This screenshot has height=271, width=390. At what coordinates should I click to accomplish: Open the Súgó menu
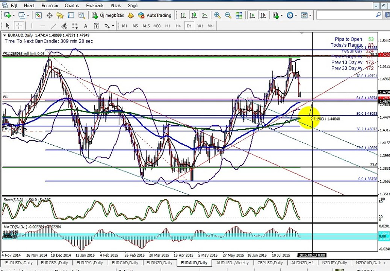pos(133,5)
